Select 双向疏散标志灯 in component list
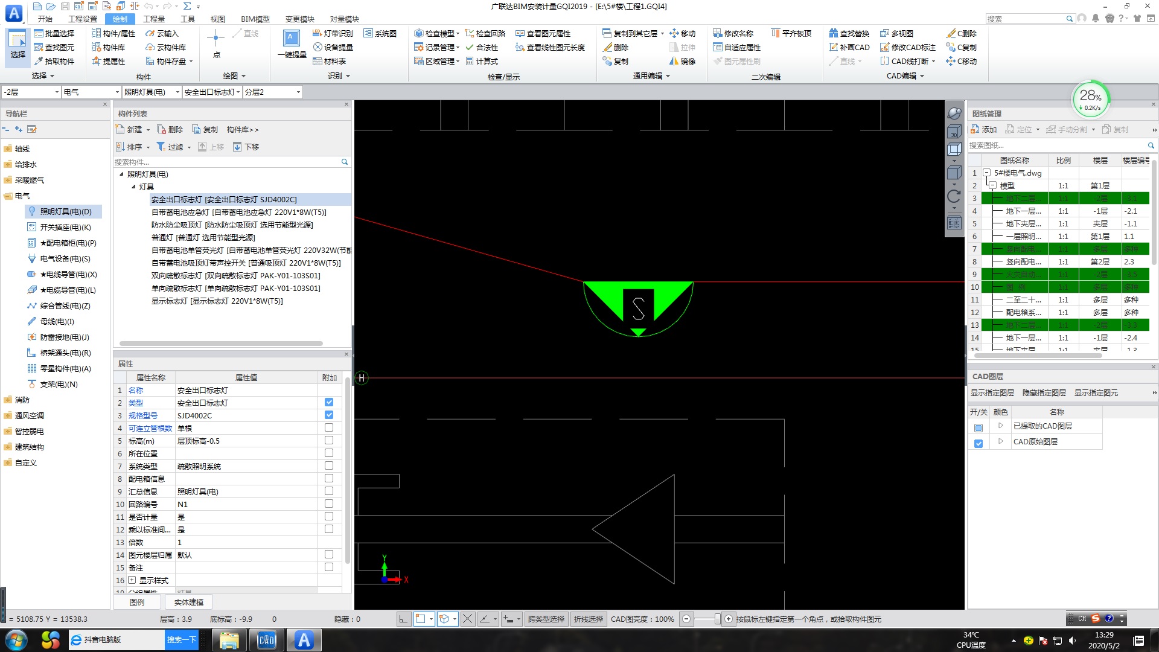 click(x=235, y=275)
